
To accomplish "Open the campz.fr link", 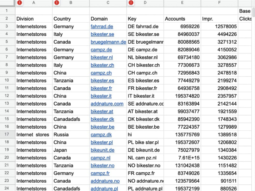I will point(100,173).
